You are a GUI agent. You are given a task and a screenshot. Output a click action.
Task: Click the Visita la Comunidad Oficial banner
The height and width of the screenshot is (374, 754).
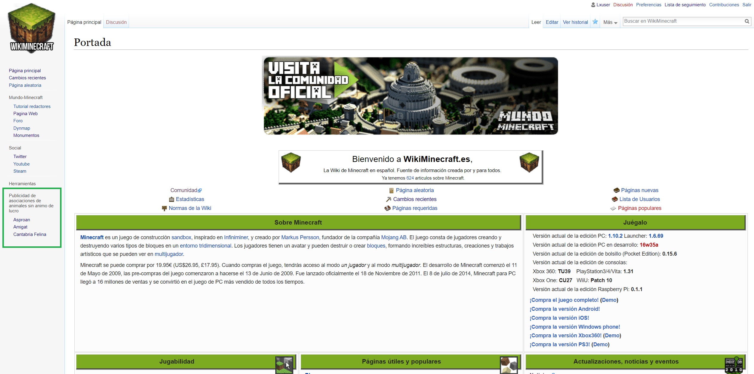point(411,96)
